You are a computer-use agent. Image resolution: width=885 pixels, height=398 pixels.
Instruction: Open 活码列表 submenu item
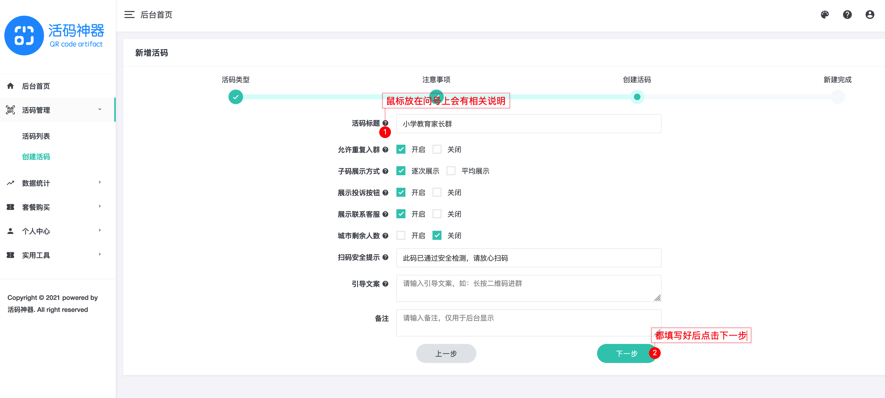[x=36, y=136]
